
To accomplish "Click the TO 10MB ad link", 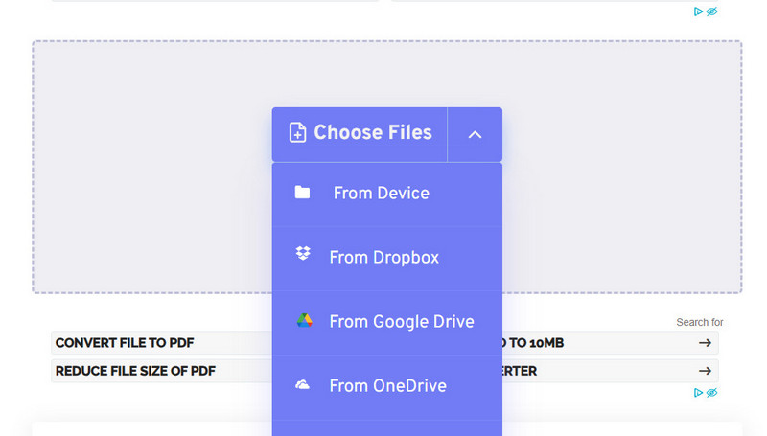I will tap(611, 343).
